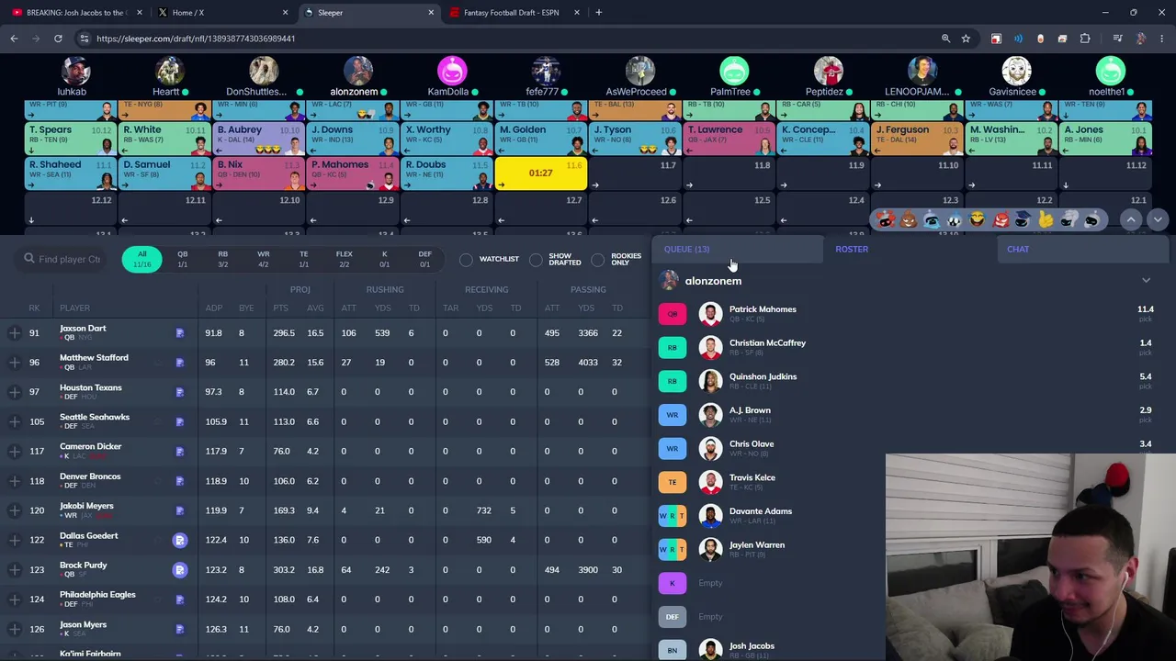Sort players by ADP column
1176x661 pixels.
[x=214, y=308]
